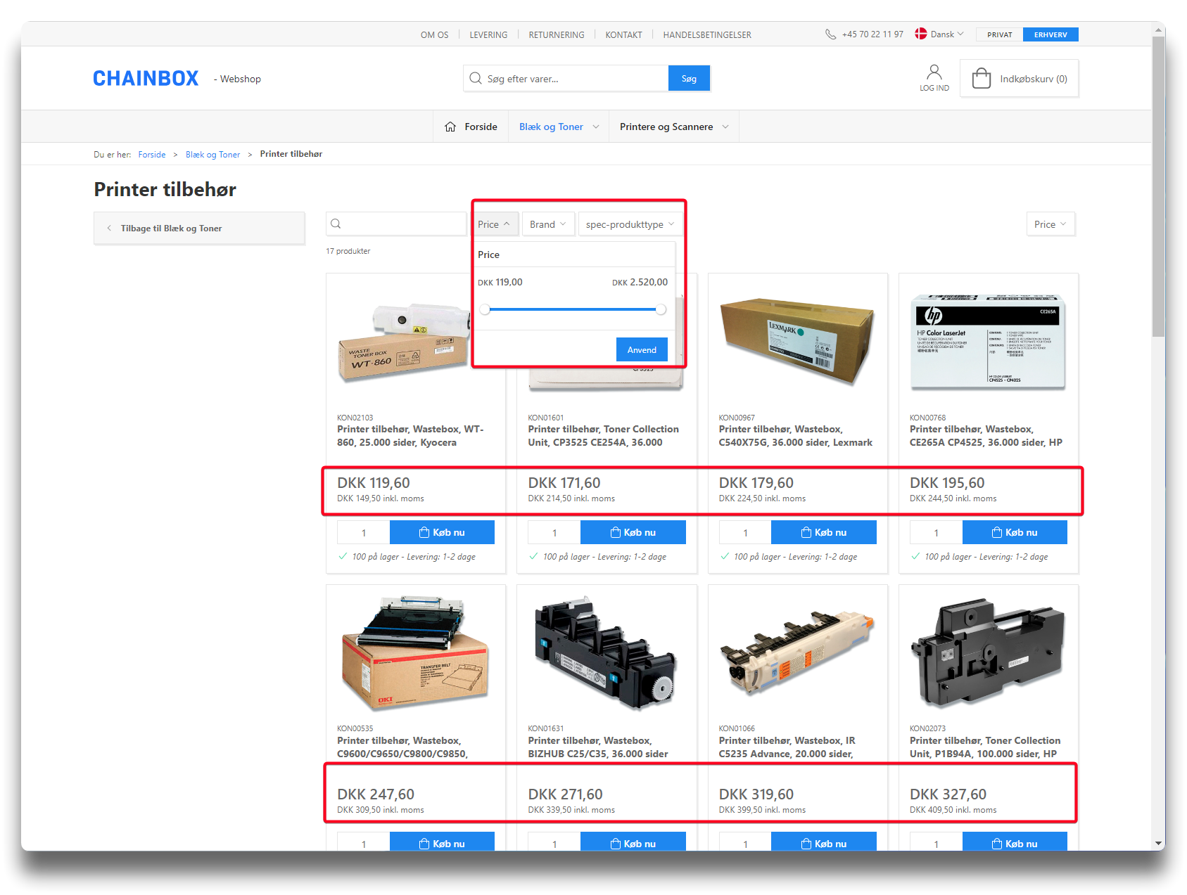
Task: Click the magnifier icon in main search bar
Action: click(x=476, y=78)
